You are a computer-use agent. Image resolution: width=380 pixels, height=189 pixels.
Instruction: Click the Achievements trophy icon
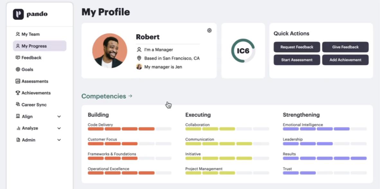pos(18,93)
